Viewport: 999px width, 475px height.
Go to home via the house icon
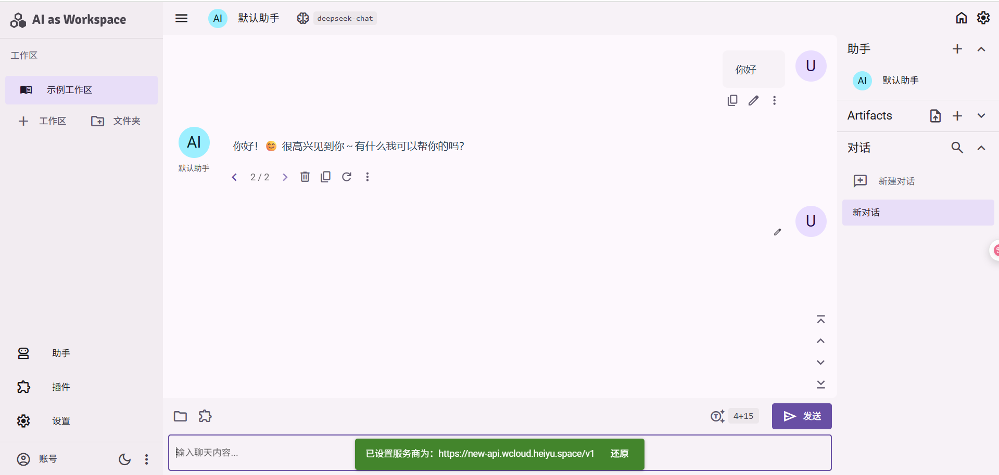pos(962,18)
